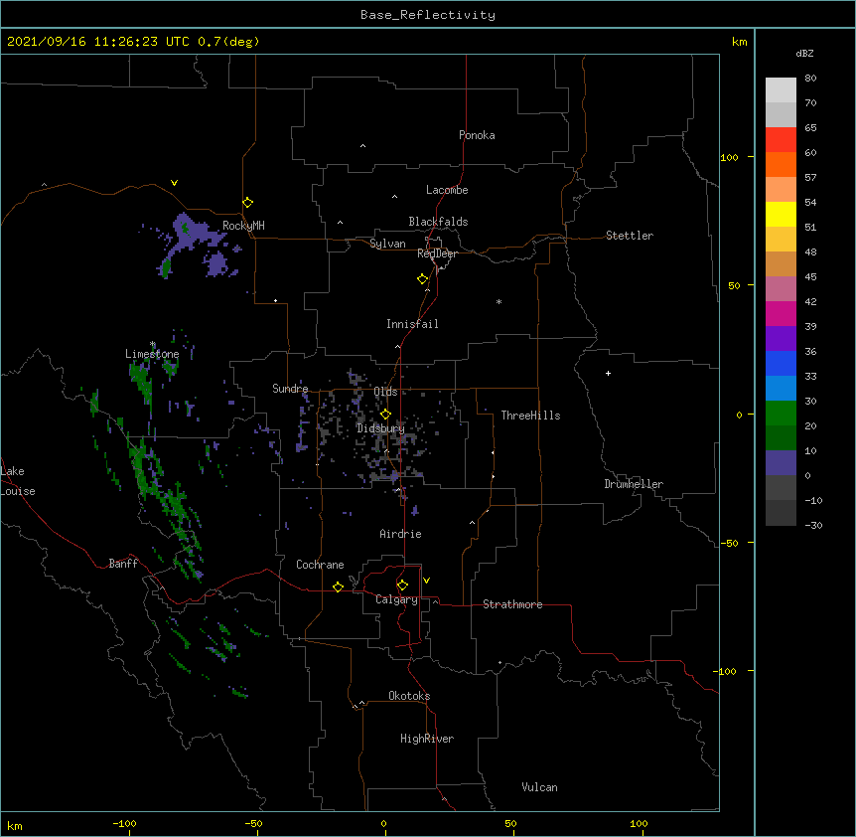Select the Drumheller label

634,484
